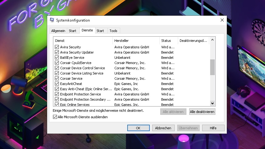Click the scroll up arrow of services list
The width and height of the screenshot is (265, 149).
[x=212, y=40]
